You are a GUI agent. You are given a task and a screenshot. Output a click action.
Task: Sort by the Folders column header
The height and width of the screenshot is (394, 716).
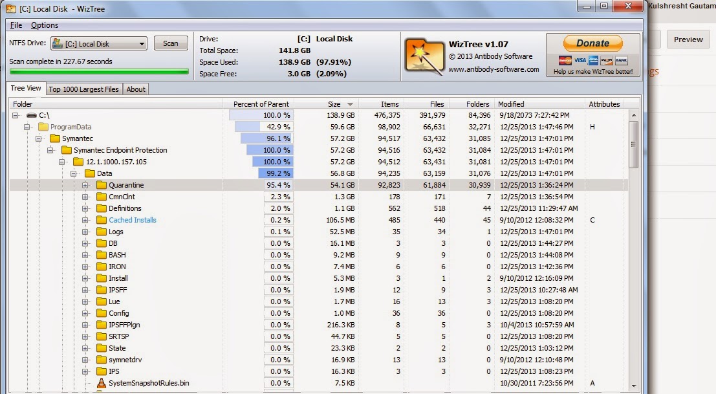(472, 104)
